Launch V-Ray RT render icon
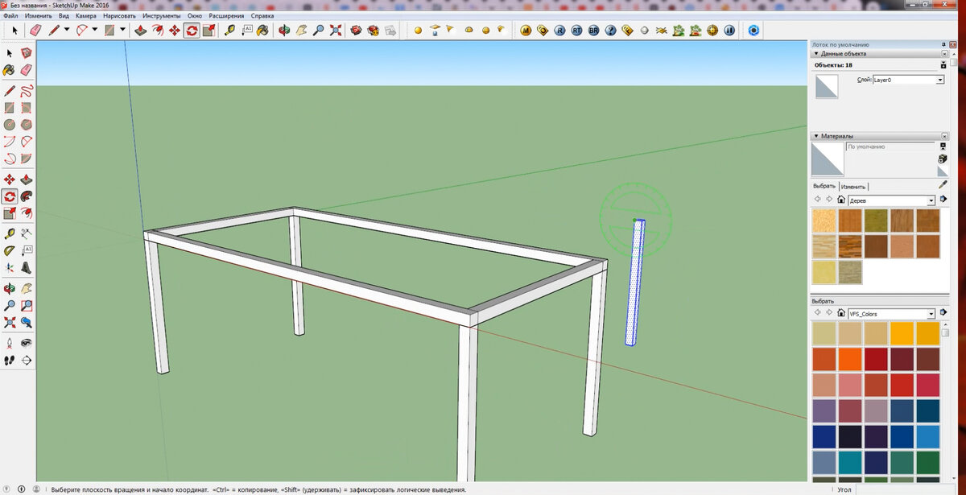The width and height of the screenshot is (966, 495). [576, 30]
